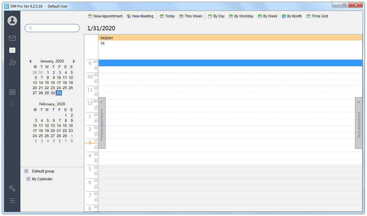Select the highlighted 9 AM time slot
This screenshot has width=367, height=216.
coord(230,63)
